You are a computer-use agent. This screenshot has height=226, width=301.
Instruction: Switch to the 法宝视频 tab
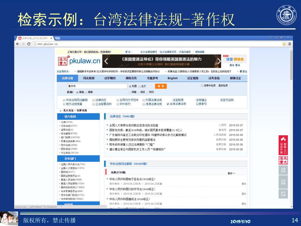click(x=193, y=78)
